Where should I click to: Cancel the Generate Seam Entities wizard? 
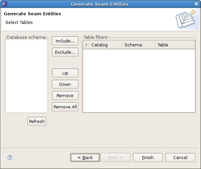tap(180, 157)
